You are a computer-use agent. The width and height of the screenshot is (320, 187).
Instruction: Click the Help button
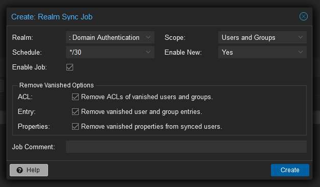point(29,170)
